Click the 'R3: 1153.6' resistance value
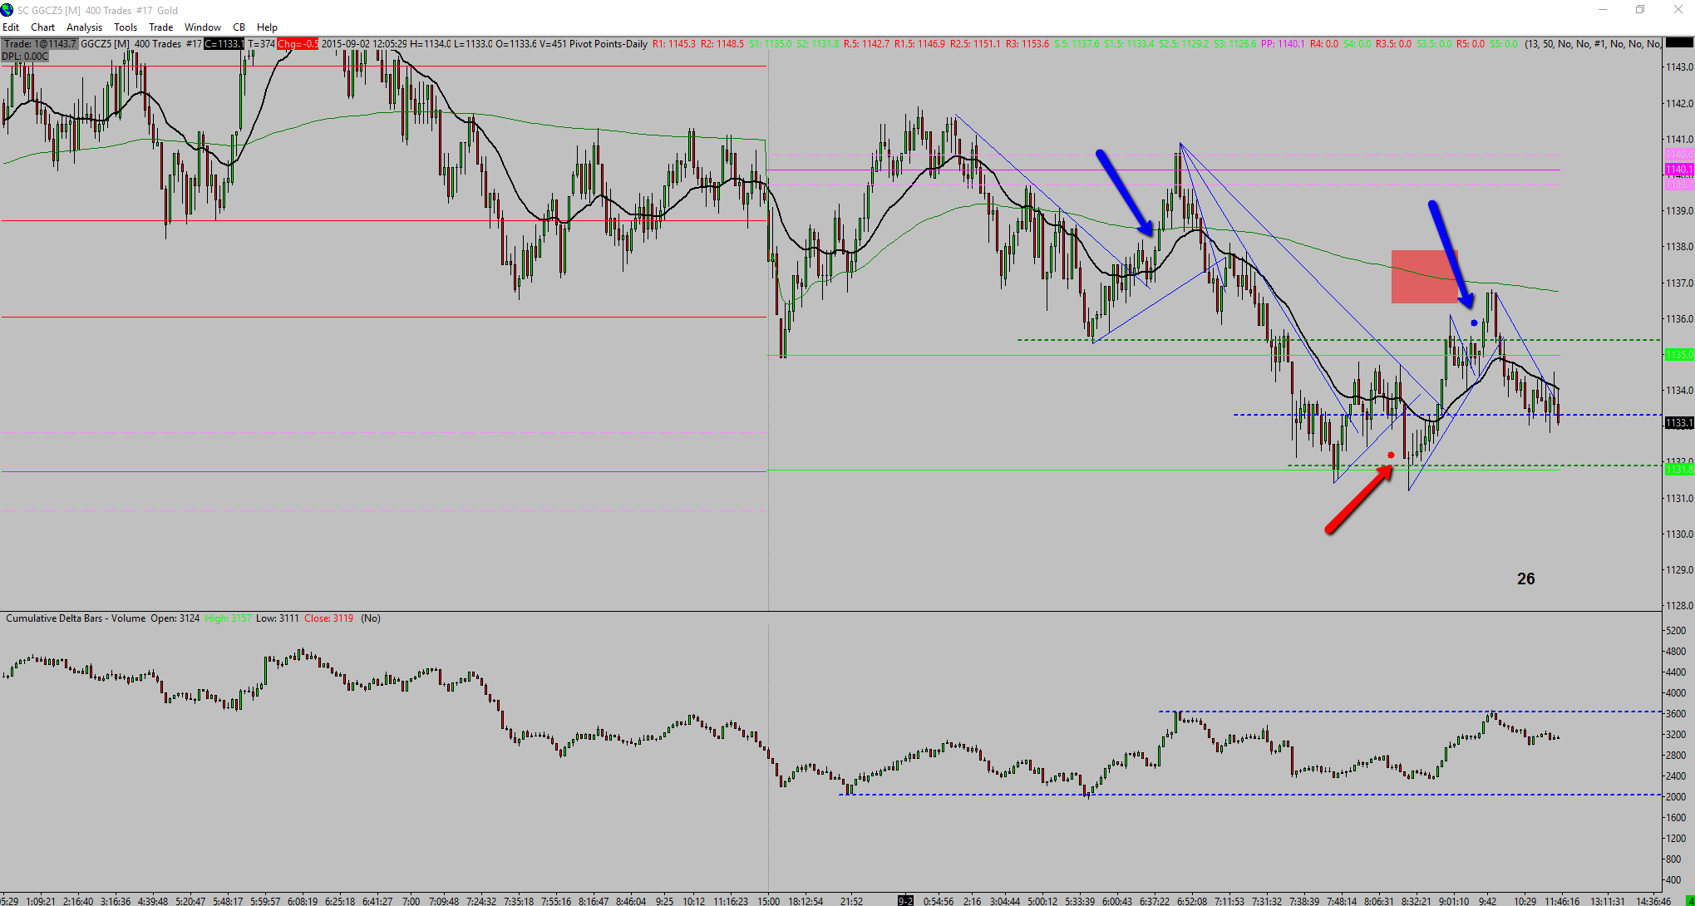Image resolution: width=1695 pixels, height=906 pixels. click(1027, 44)
